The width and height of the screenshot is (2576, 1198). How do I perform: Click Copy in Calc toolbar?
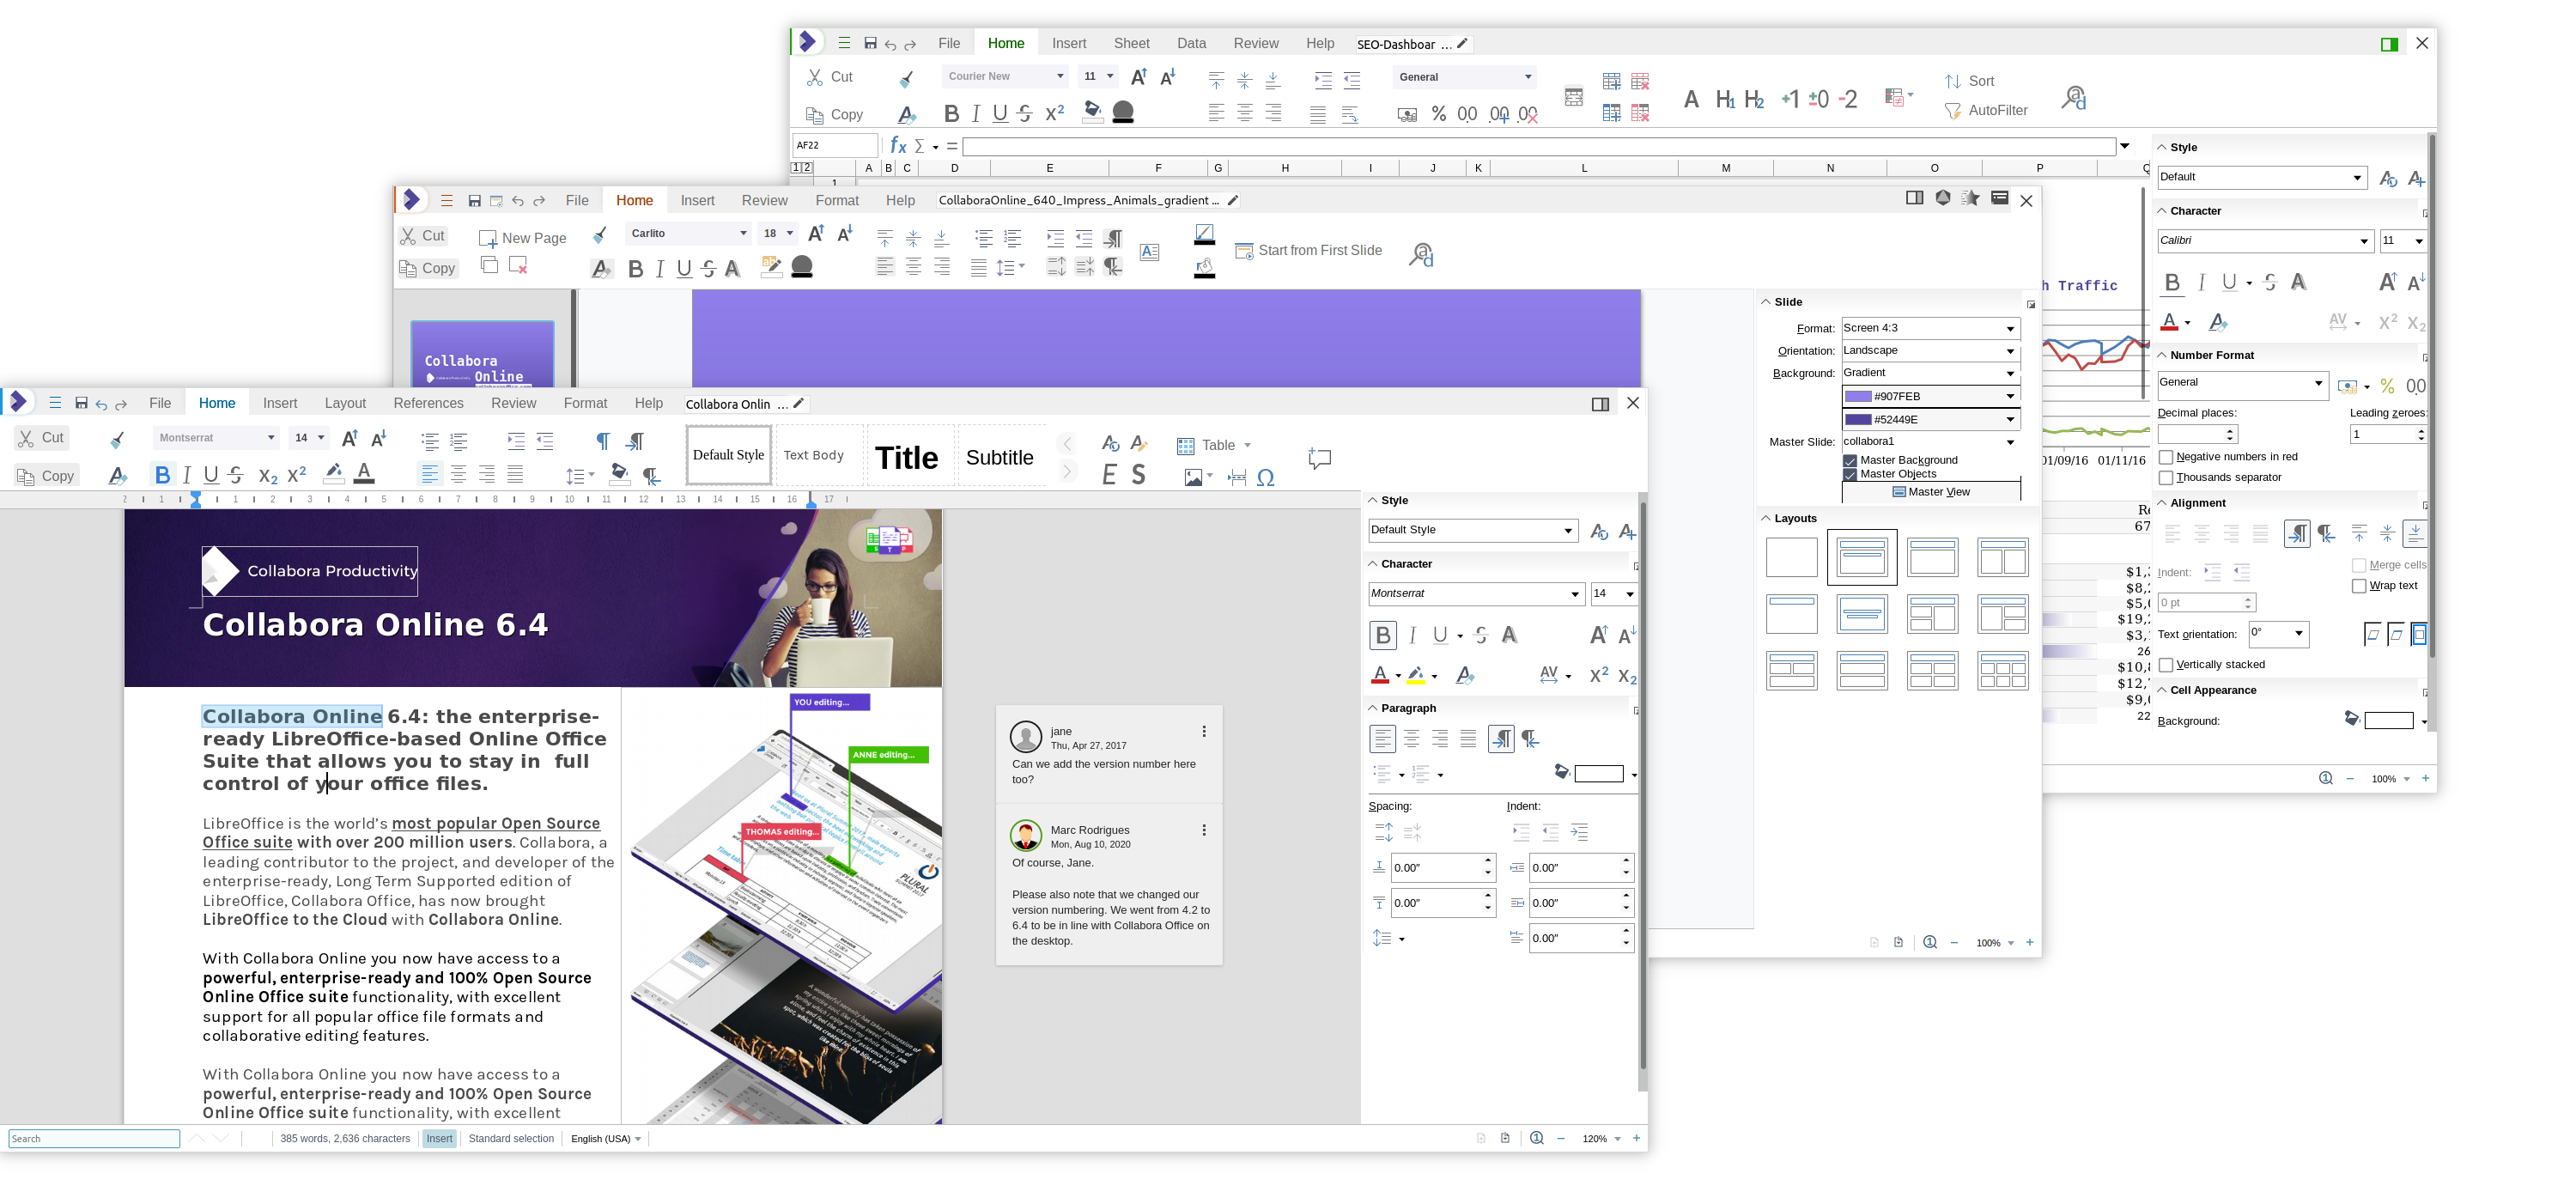pos(835,115)
